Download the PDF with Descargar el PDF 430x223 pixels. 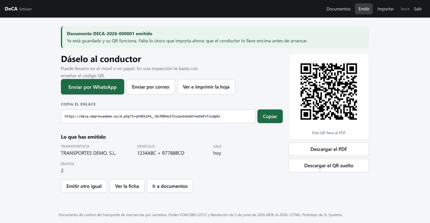329,149
